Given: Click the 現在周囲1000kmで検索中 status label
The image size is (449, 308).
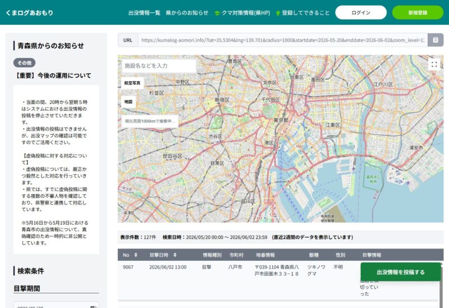Looking at the screenshot, I should pyautogui.click(x=150, y=121).
